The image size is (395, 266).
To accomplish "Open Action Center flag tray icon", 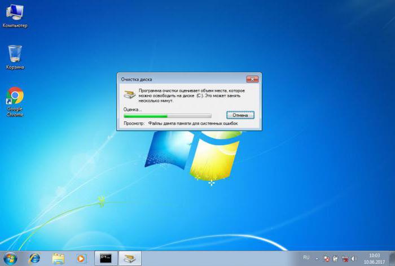I will pyautogui.click(x=326, y=259).
